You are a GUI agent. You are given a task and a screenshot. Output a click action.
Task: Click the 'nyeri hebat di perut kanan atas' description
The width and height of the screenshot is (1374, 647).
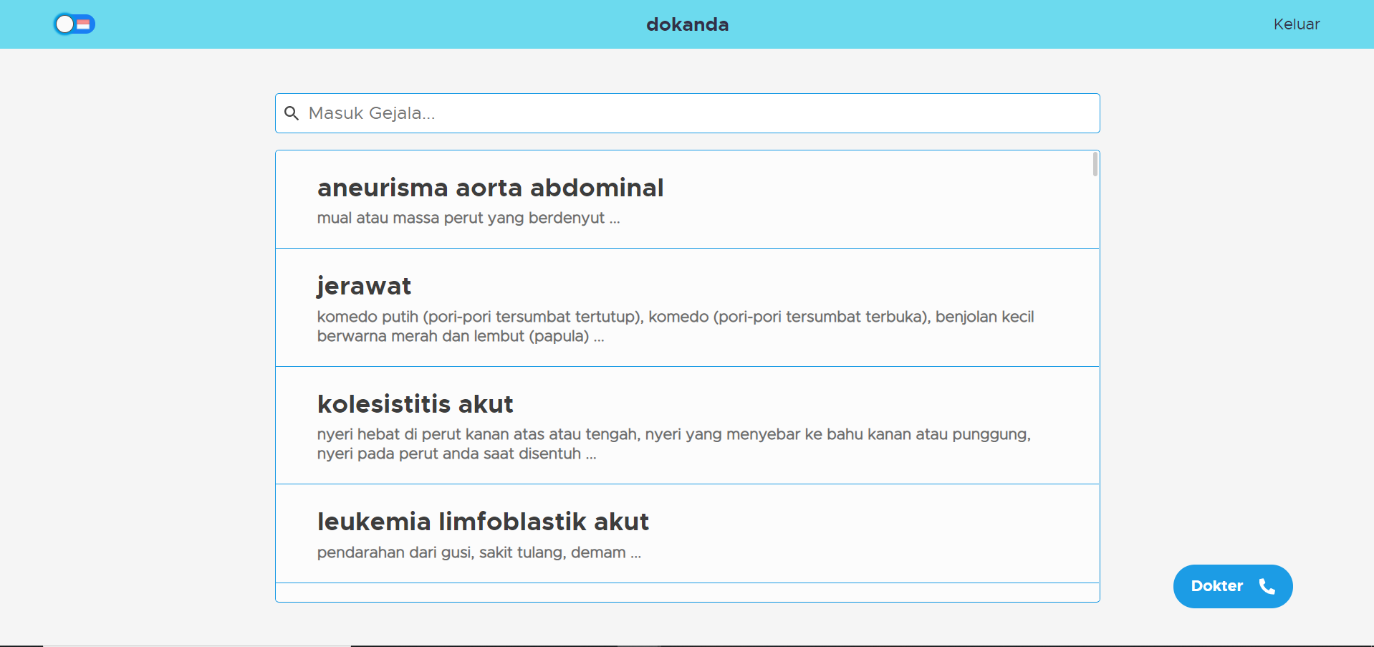[673, 444]
